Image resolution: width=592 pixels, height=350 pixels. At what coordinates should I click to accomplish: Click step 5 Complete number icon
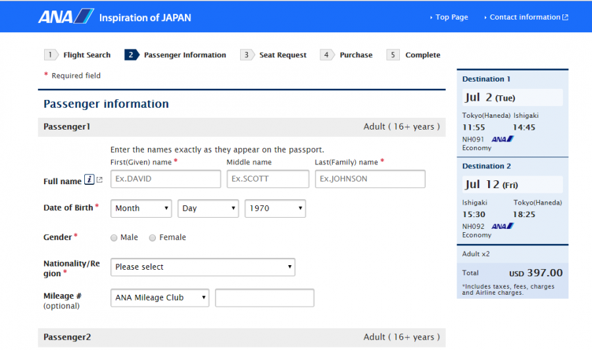click(x=393, y=55)
